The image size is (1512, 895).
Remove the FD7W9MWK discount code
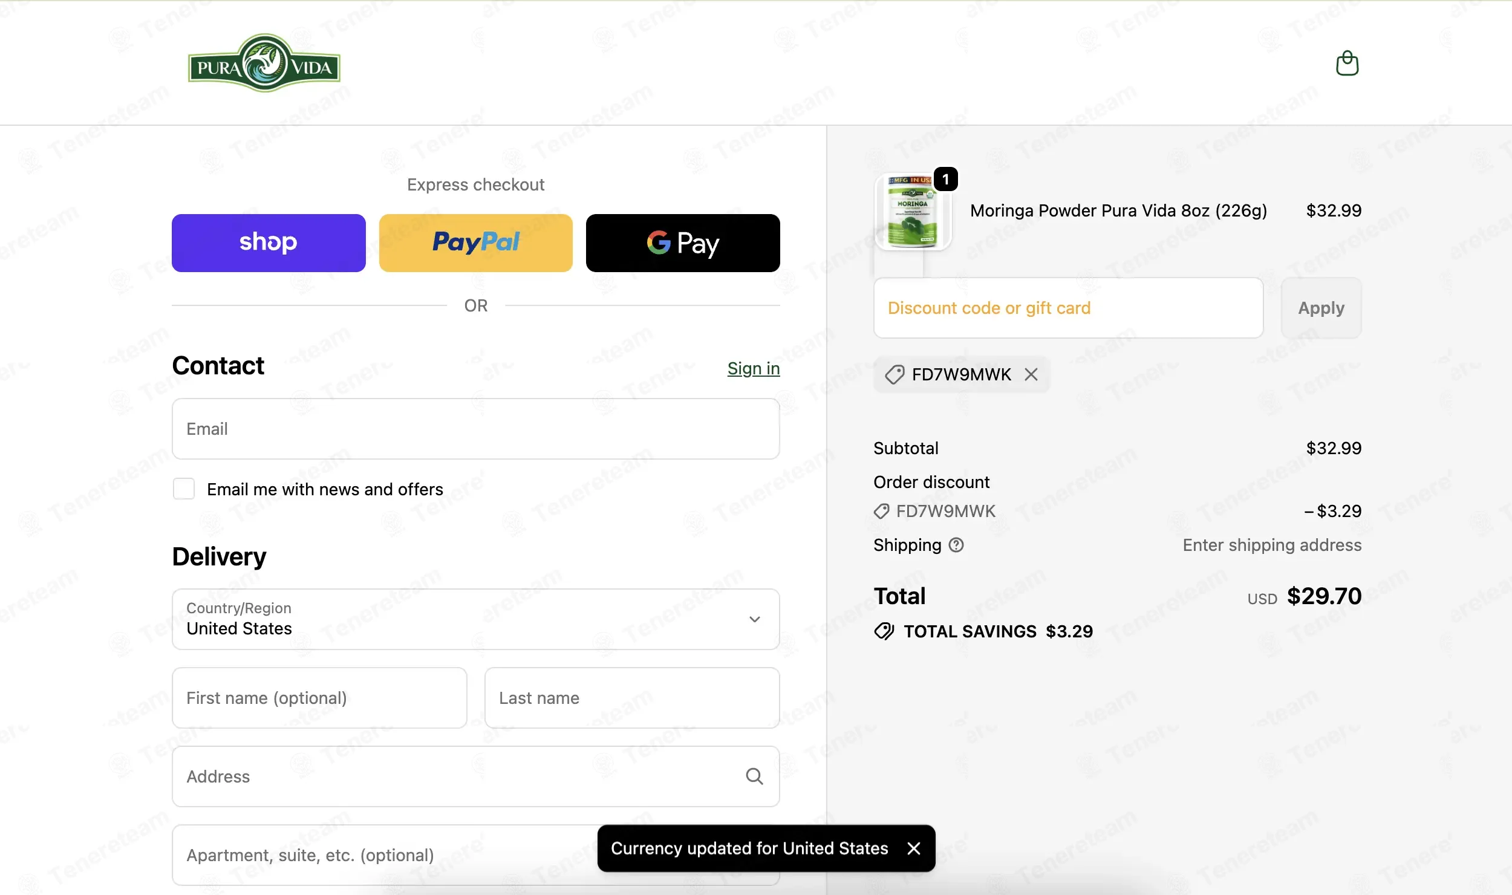1031,374
